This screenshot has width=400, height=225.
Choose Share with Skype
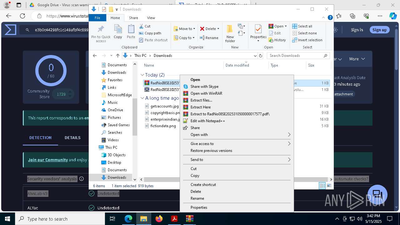(237, 87)
